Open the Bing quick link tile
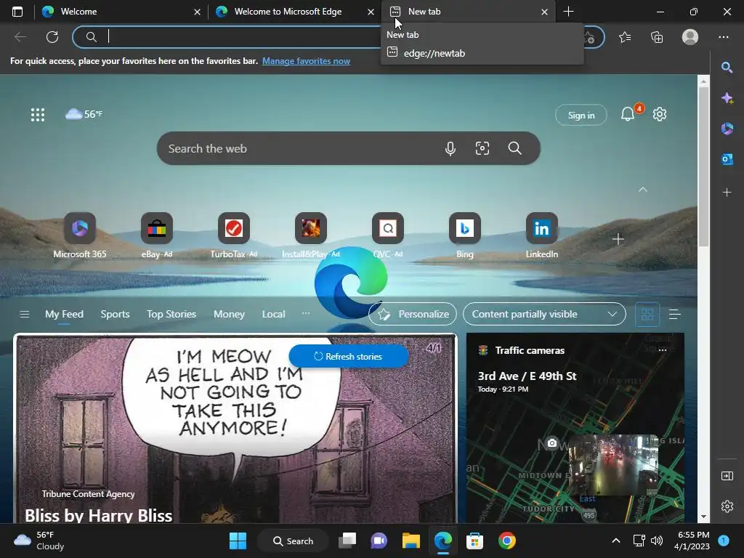The height and width of the screenshot is (558, 744). tap(464, 235)
